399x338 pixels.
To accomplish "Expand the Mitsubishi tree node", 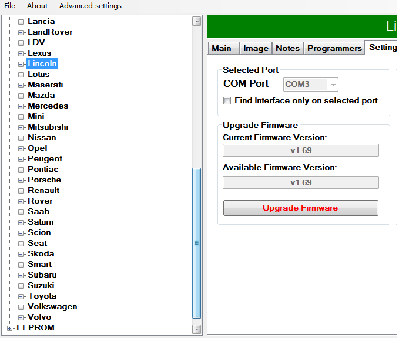I will pyautogui.click(x=21, y=127).
